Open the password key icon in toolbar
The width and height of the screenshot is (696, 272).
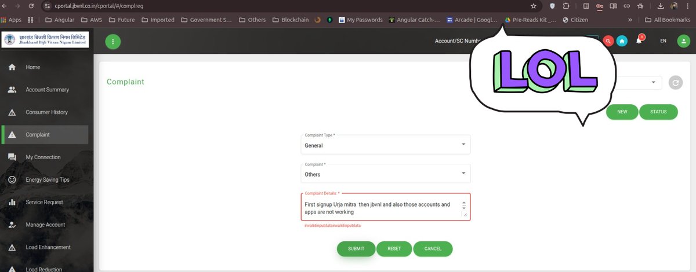pyautogui.click(x=599, y=6)
